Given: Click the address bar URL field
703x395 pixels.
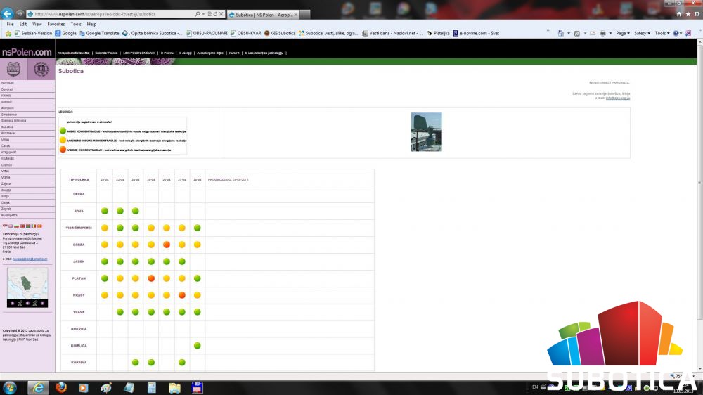Looking at the screenshot, I should (x=112, y=14).
